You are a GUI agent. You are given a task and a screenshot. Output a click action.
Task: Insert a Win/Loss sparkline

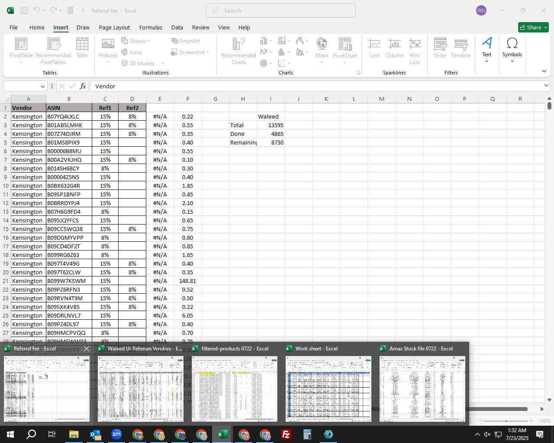415,51
